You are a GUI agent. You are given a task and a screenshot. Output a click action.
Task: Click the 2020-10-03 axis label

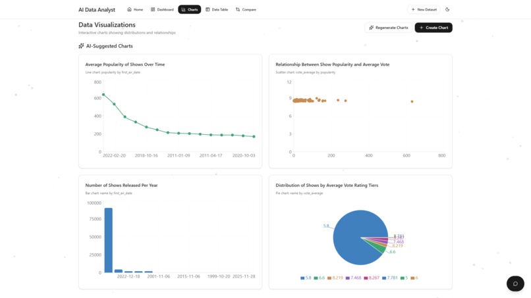[x=244, y=156]
